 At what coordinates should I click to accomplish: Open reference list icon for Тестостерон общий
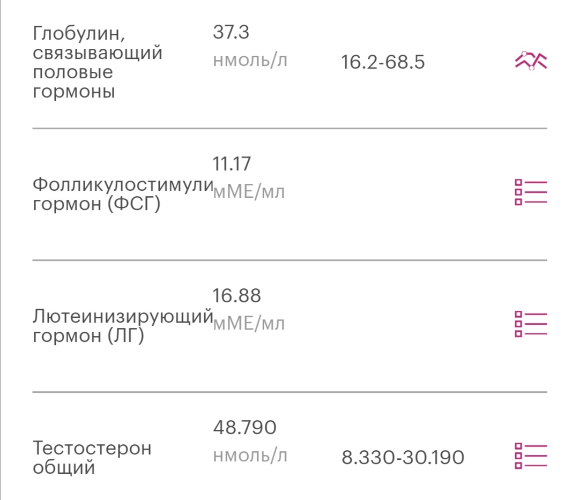coord(530,456)
